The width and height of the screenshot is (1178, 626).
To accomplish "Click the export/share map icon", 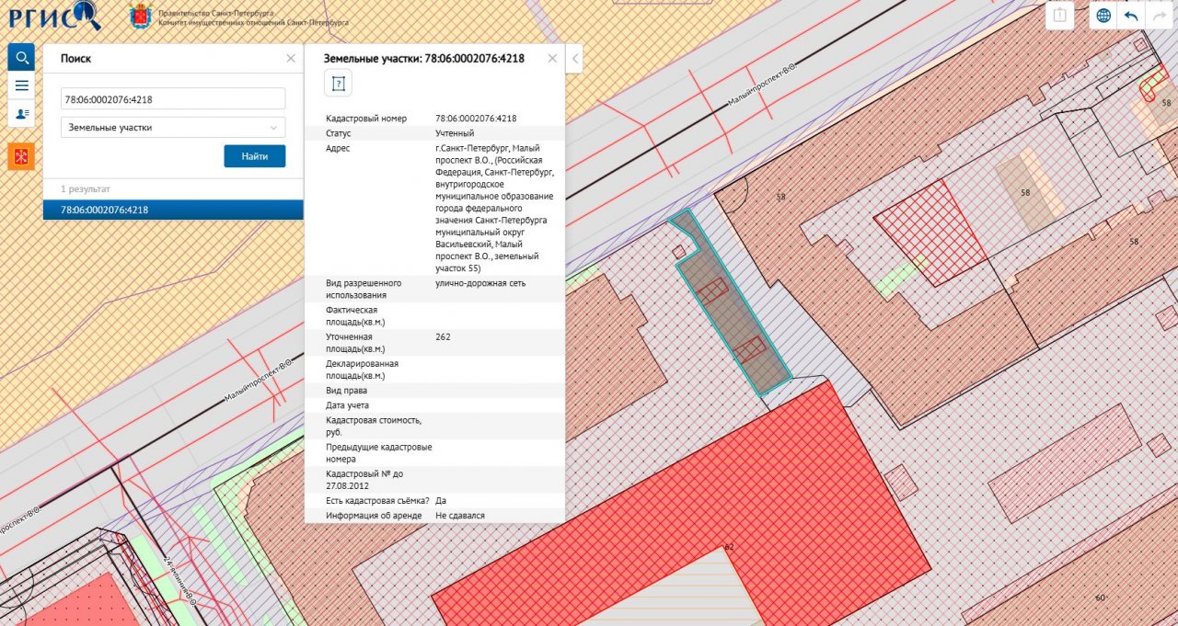I will click(x=1060, y=16).
